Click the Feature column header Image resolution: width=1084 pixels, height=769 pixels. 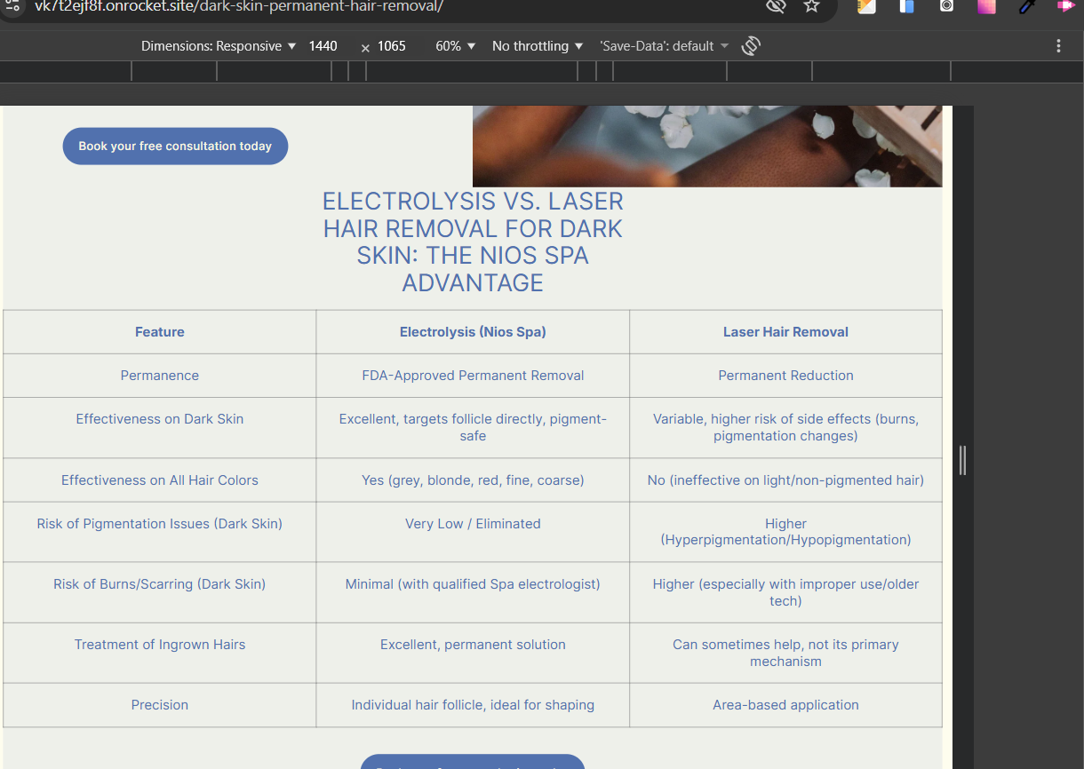[160, 332]
